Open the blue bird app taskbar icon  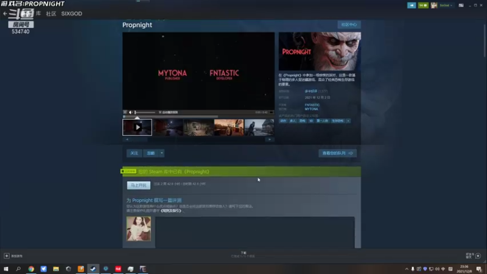pos(43,269)
